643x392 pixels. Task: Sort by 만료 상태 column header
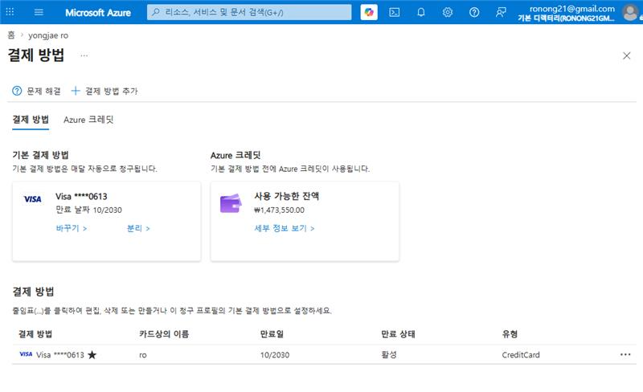(x=398, y=334)
